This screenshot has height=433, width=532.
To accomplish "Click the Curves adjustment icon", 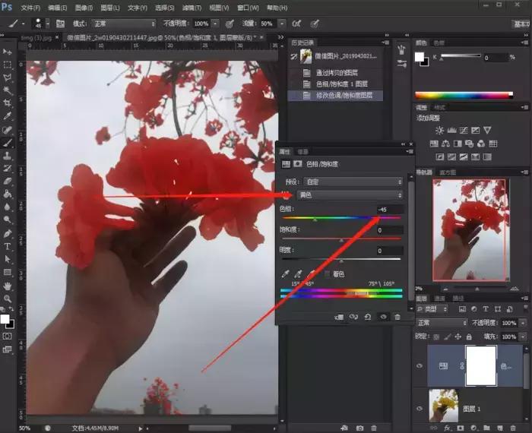I will (x=464, y=130).
